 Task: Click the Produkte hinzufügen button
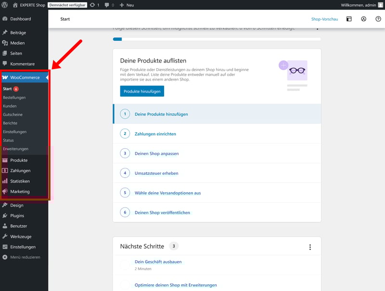(x=142, y=91)
